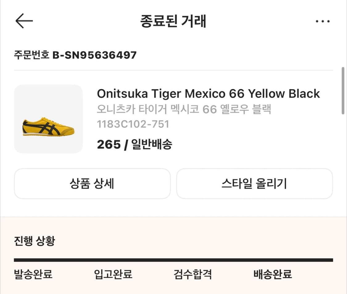Click the 스타일 올리기 button

254,184
